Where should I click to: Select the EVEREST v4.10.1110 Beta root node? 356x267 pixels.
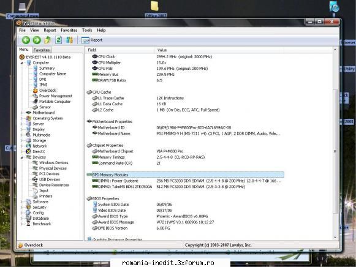tap(45, 57)
